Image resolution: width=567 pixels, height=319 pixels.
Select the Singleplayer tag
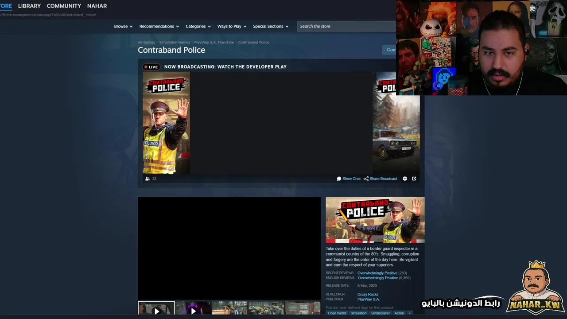point(381,313)
